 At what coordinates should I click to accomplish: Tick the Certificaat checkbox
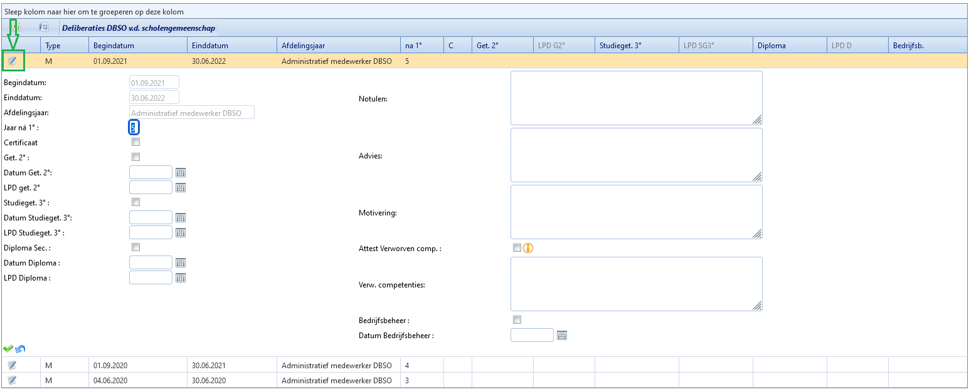(x=135, y=142)
